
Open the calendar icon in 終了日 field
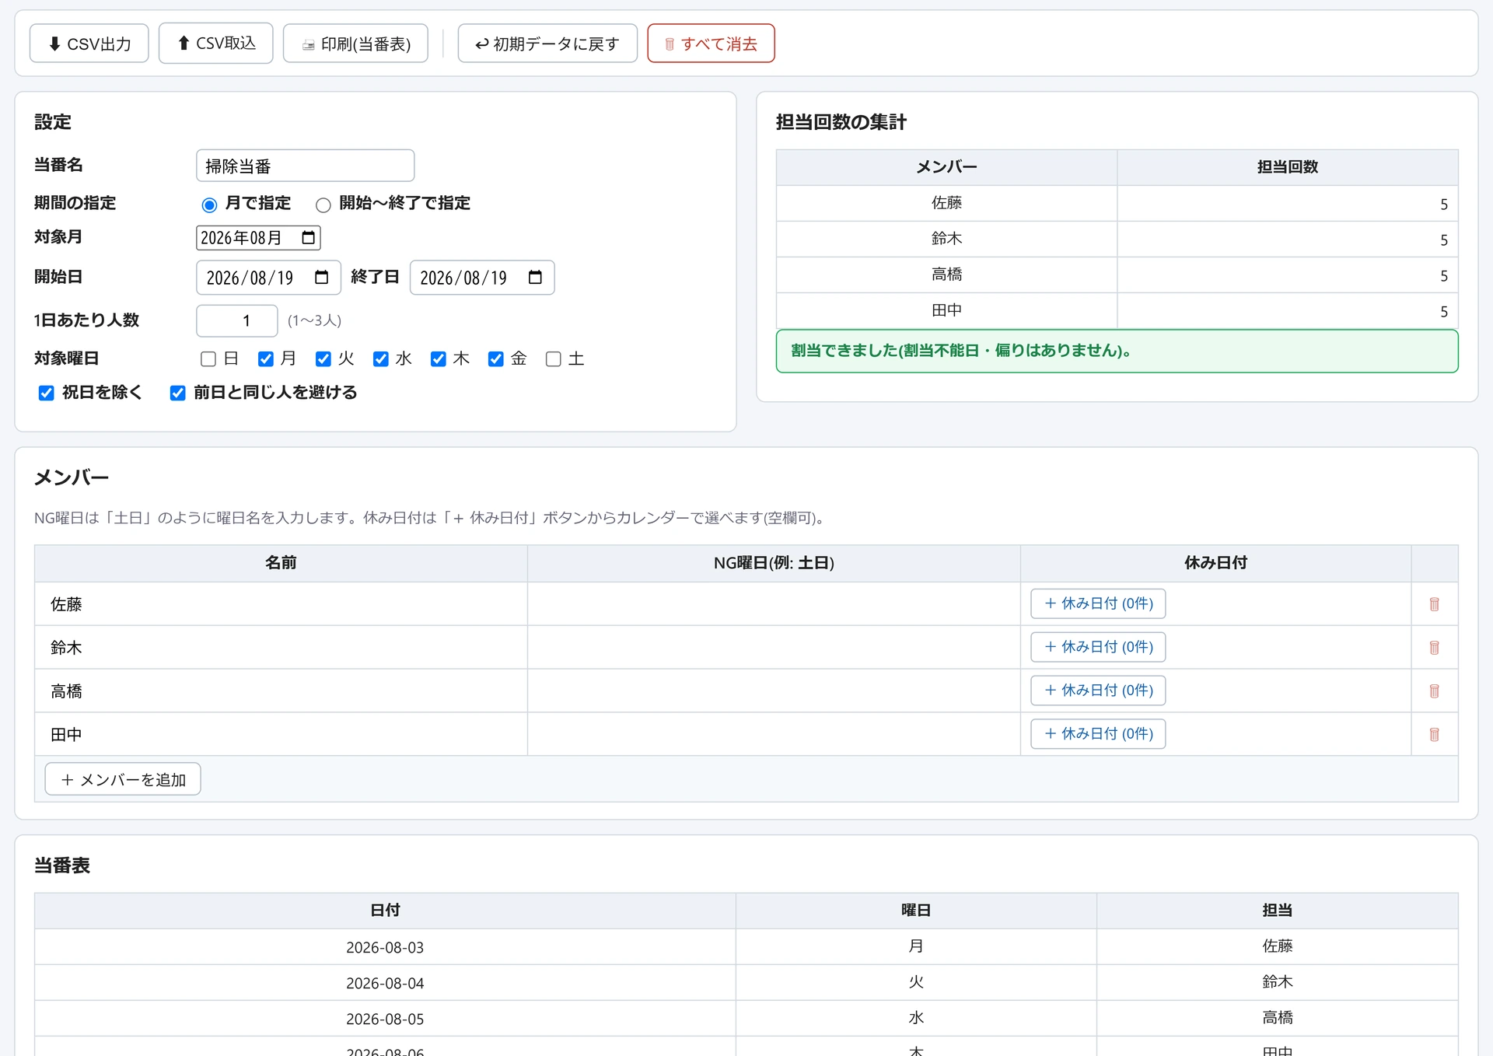point(535,278)
